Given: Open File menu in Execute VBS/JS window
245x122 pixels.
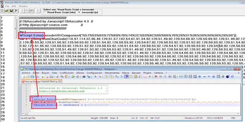Looking at the screenshot, I should click(x=7, y=6).
